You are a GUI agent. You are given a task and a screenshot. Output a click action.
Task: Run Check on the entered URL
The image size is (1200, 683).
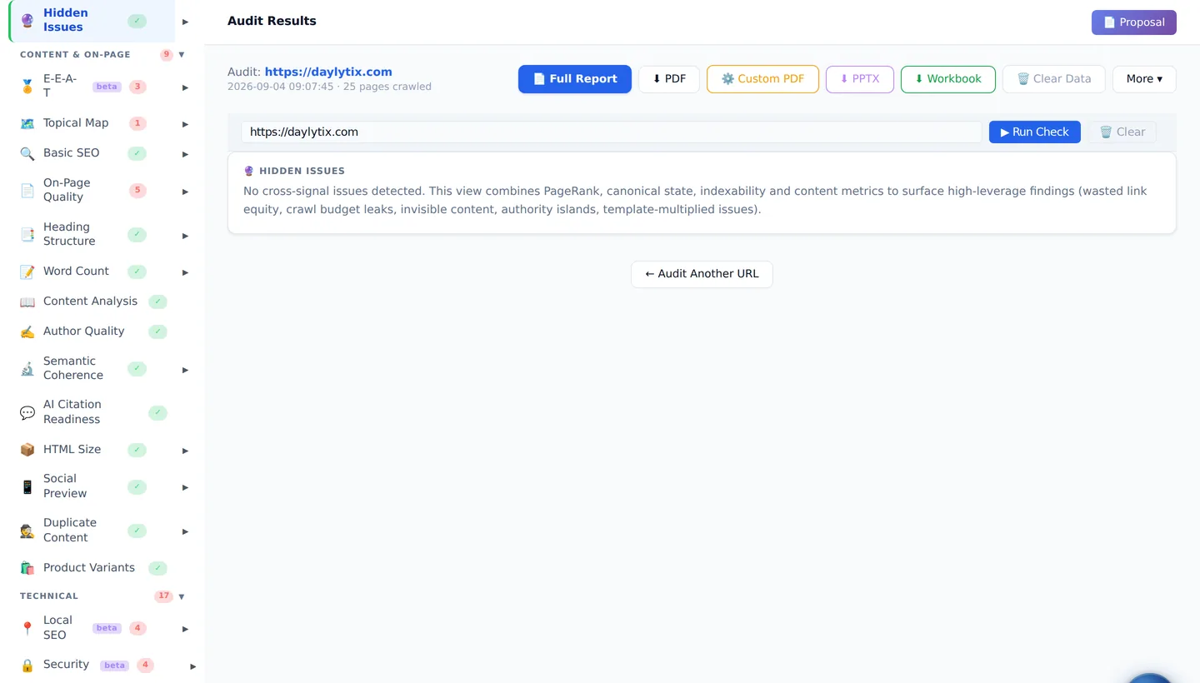(x=1035, y=132)
